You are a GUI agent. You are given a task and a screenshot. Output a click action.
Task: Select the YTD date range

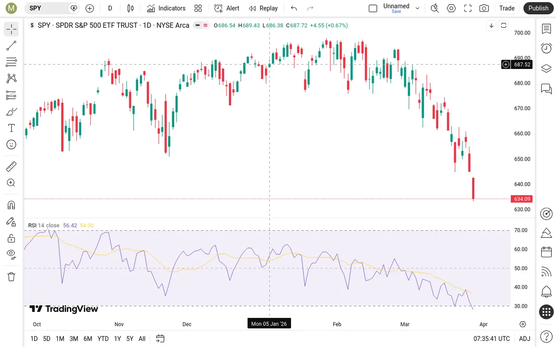[x=103, y=339]
